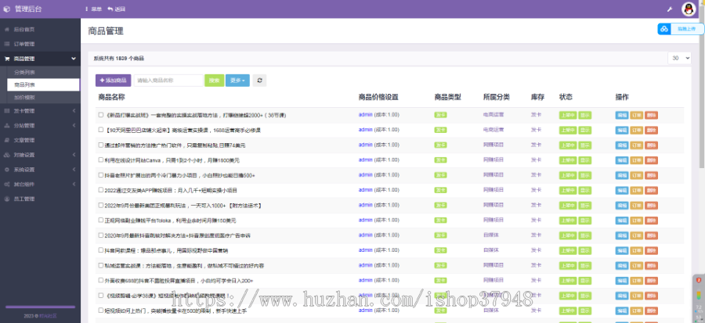The width and height of the screenshot is (705, 323).
Task: Click the 对接设置 icon in the sidebar
Action: (6, 155)
